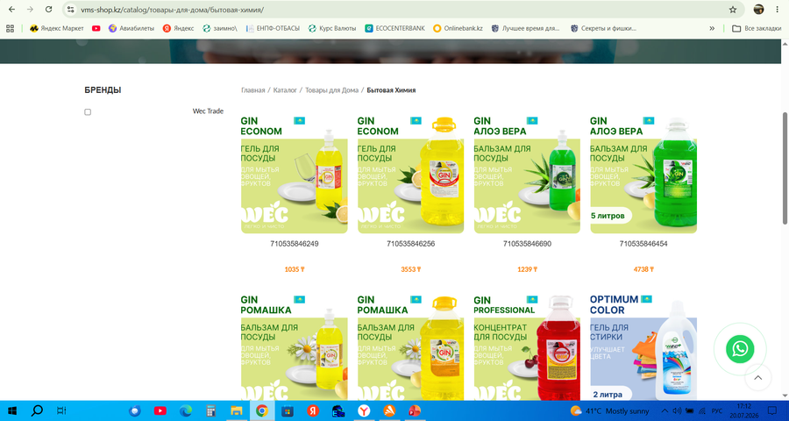This screenshot has height=421, width=789.
Task: Click product code 710535846454
Action: coord(643,244)
